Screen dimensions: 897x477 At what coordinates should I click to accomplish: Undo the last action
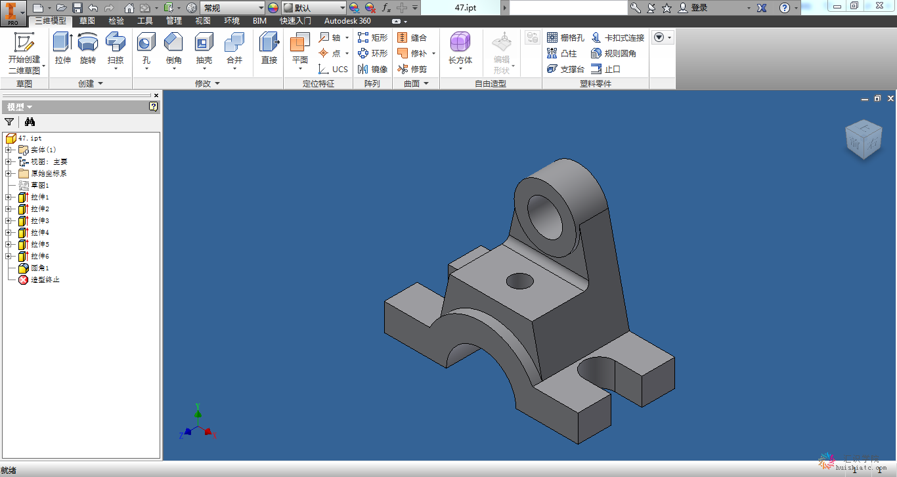(93, 8)
